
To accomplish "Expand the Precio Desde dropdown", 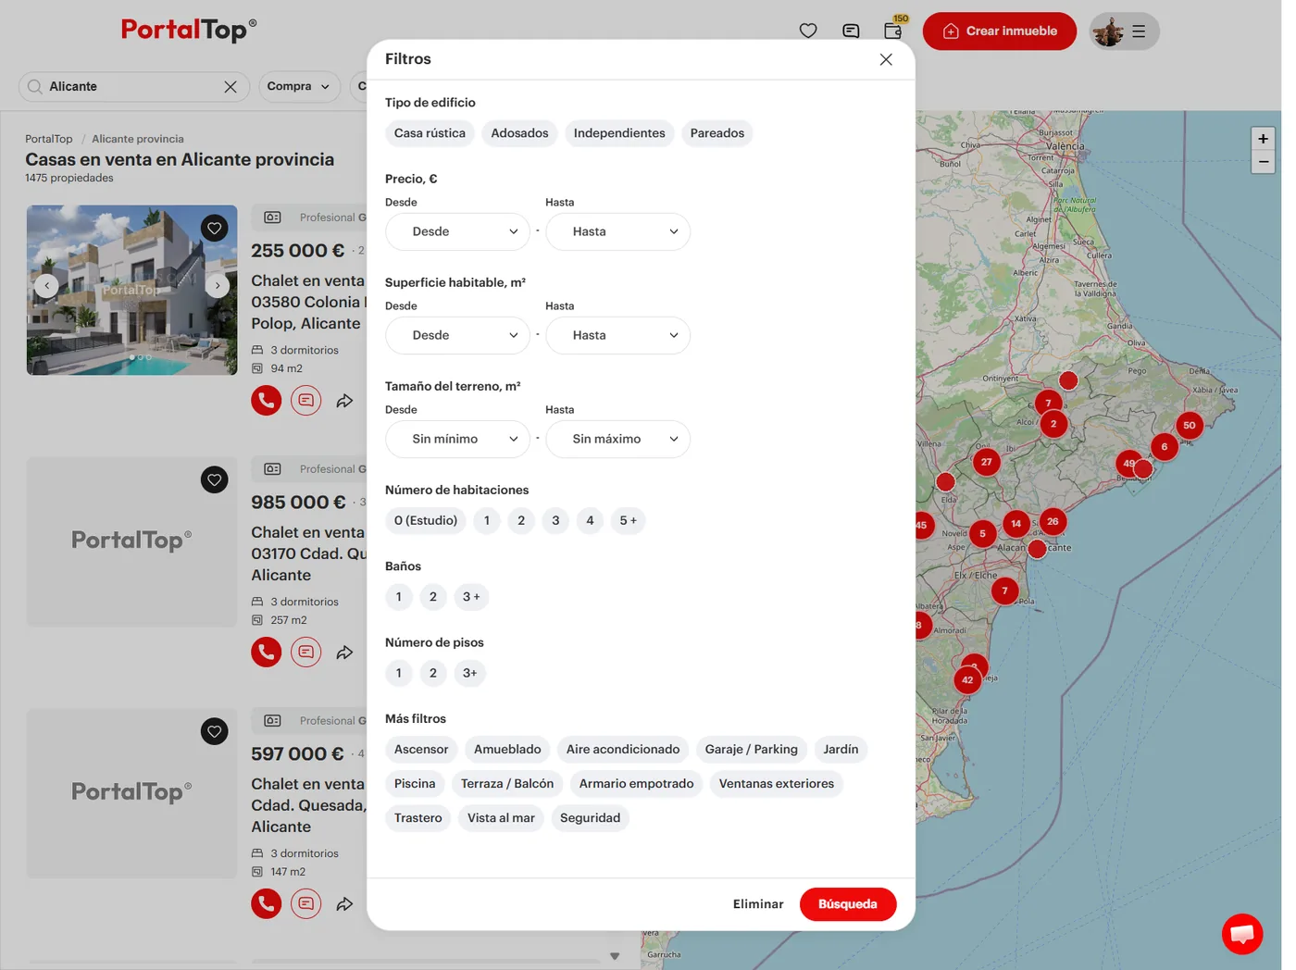I will click(457, 231).
